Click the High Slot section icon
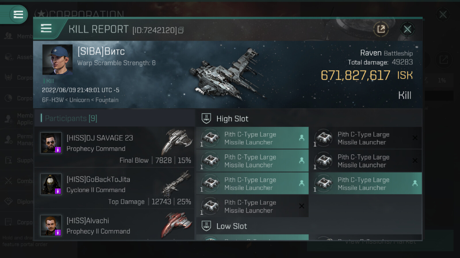460x258 pixels. pos(206,118)
